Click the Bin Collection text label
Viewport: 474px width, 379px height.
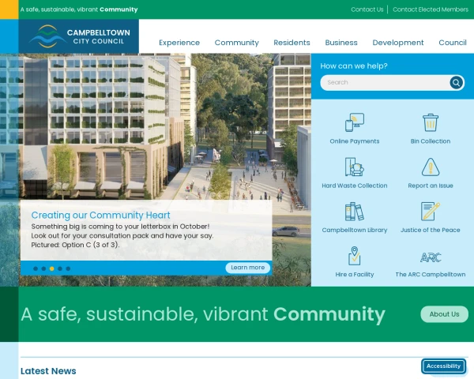tap(431, 141)
